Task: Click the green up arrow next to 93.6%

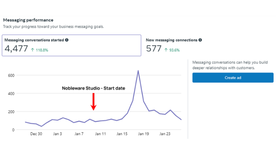Action: [x=166, y=50]
